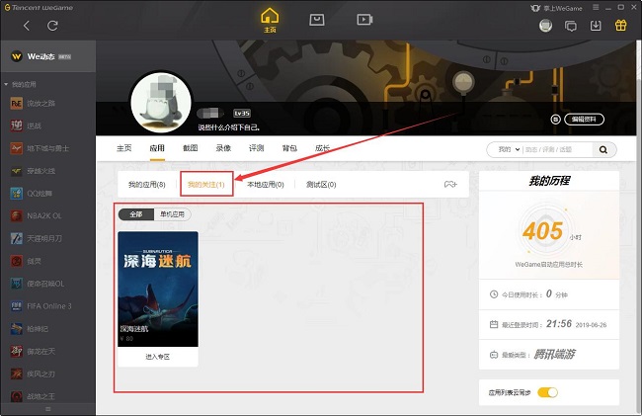Screen dimensions: 642x416
Task: Open the 主页 home icon in top bar
Action: 270,20
